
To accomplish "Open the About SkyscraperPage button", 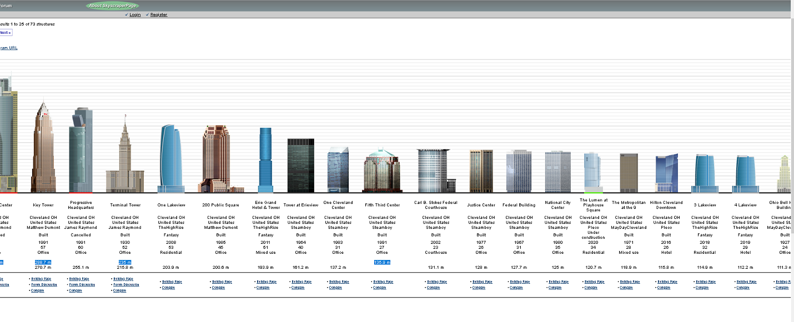I will 113,6.
